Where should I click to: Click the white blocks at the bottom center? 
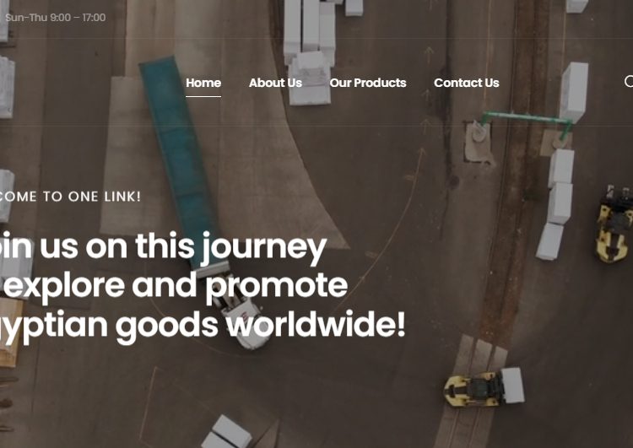point(227,433)
